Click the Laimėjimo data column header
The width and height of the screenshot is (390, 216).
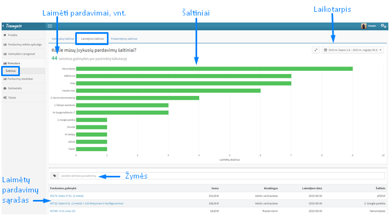[x=312, y=188]
